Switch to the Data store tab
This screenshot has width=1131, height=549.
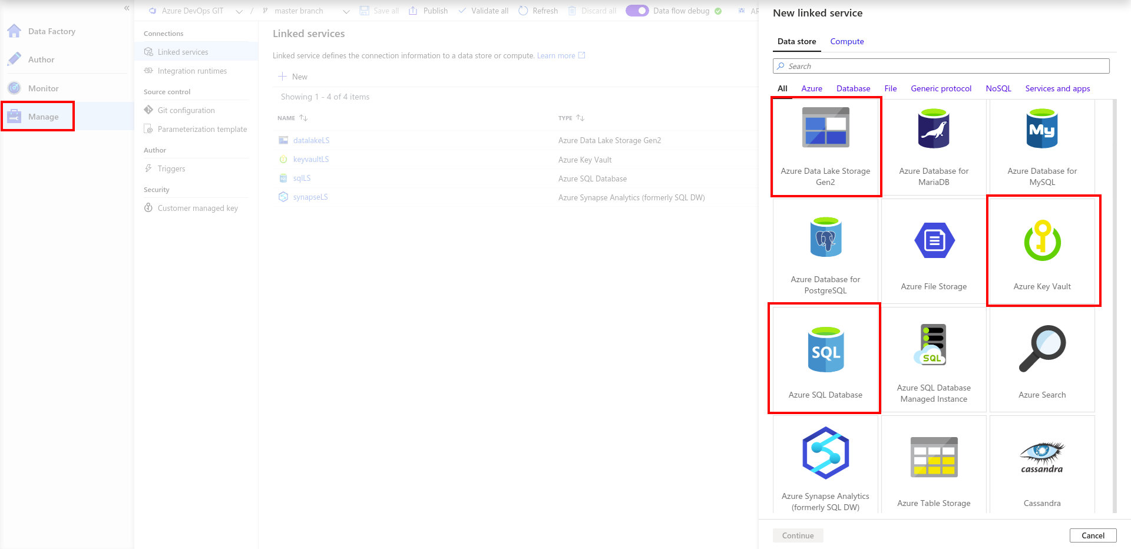point(797,41)
